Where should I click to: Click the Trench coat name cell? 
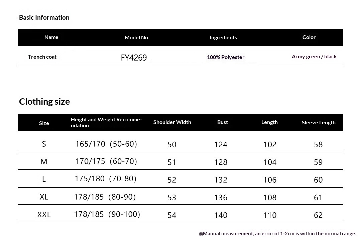[42, 57]
